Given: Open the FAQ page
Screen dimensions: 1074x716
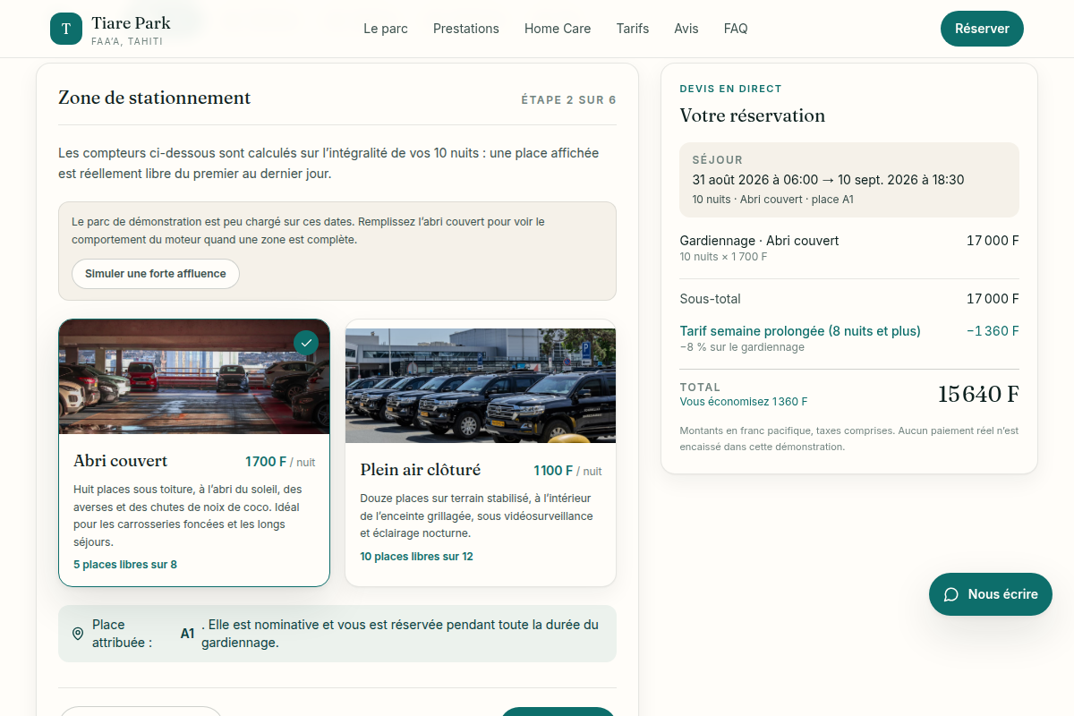Looking at the screenshot, I should [x=736, y=29].
